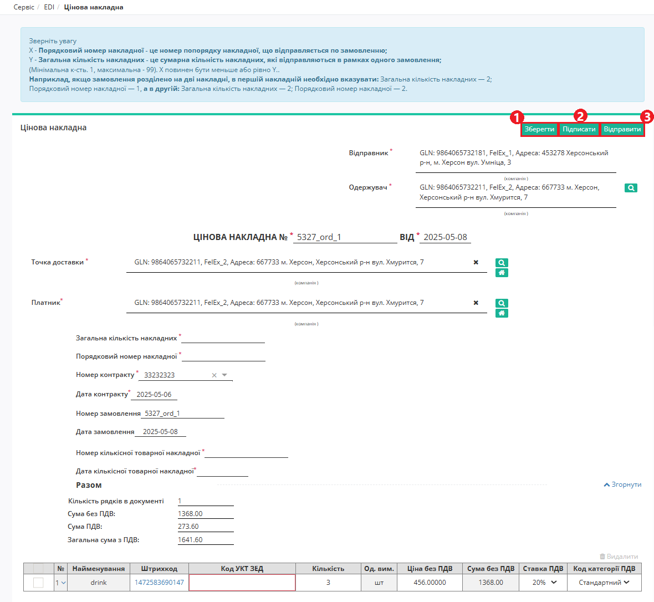Click the Сума ПДВ field 273.60
This screenshot has height=602, width=654.
(x=206, y=527)
